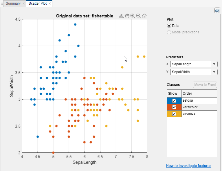Switch to the Summary tab
222x171 pixels.
(13, 4)
